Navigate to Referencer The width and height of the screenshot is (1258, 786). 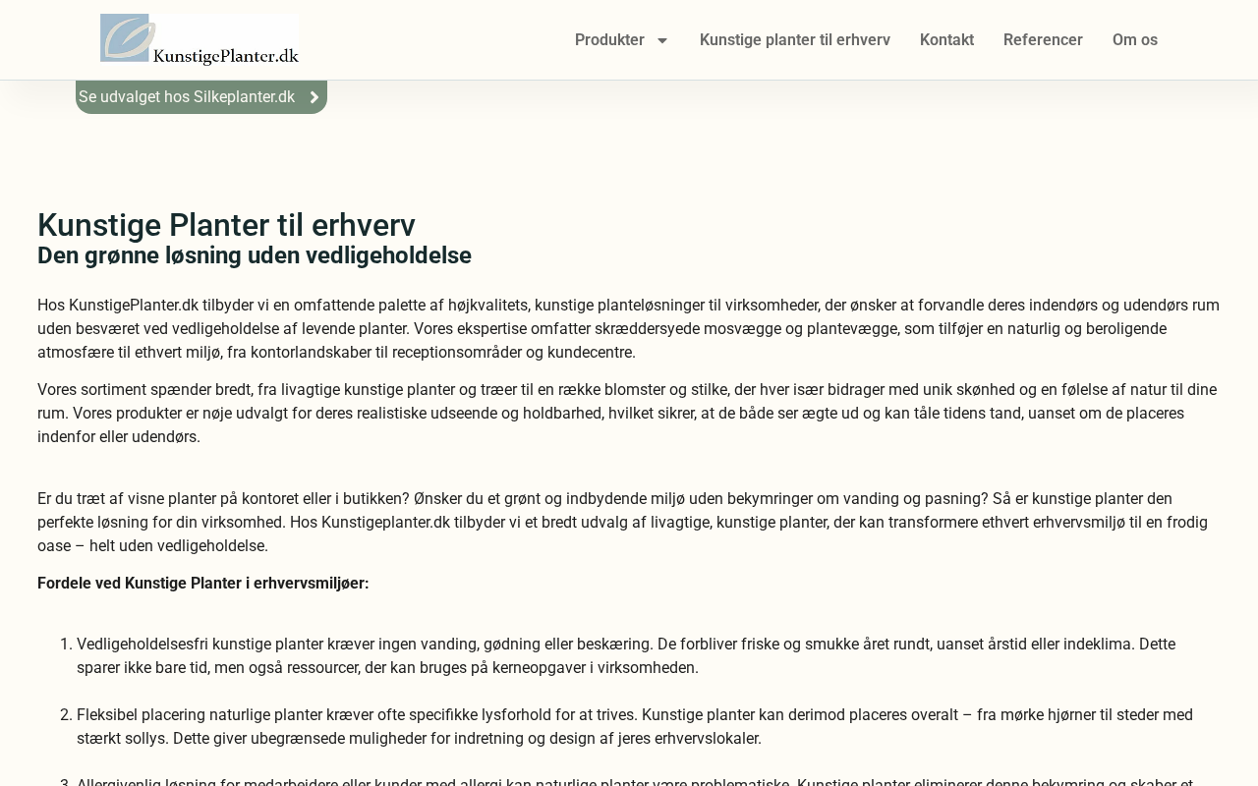coord(1043,40)
